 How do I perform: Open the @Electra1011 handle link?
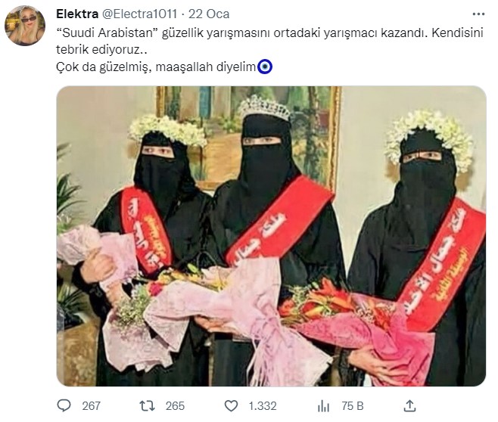tap(139, 14)
